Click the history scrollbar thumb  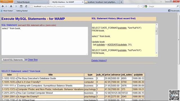tap(156, 31)
